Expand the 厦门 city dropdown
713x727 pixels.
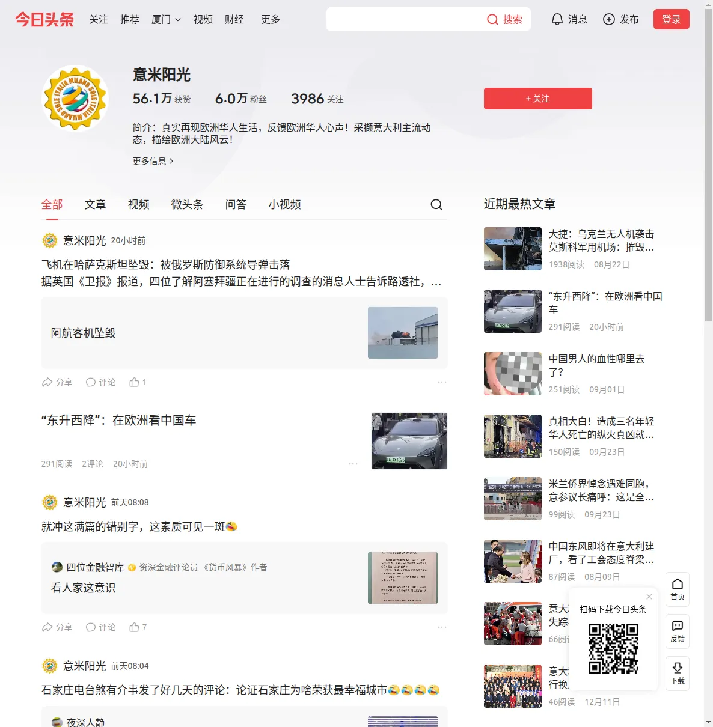pos(166,19)
